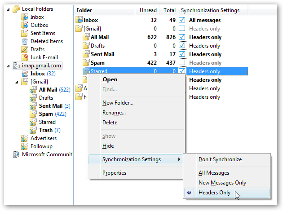Toggle synchronization checkbox for Drafts row
This screenshot has height=211, width=283.
click(x=182, y=45)
